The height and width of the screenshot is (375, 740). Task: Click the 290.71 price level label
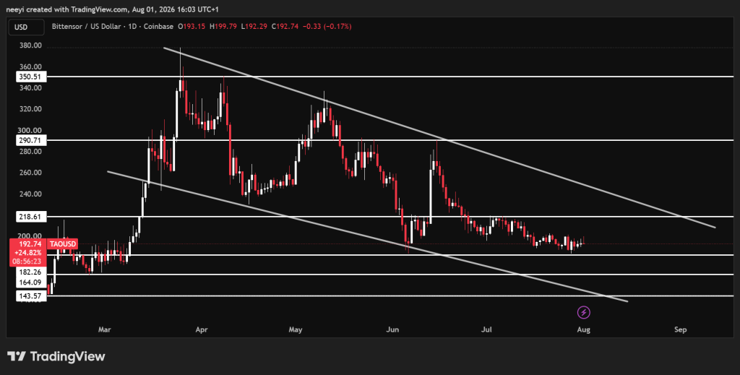[31, 140]
